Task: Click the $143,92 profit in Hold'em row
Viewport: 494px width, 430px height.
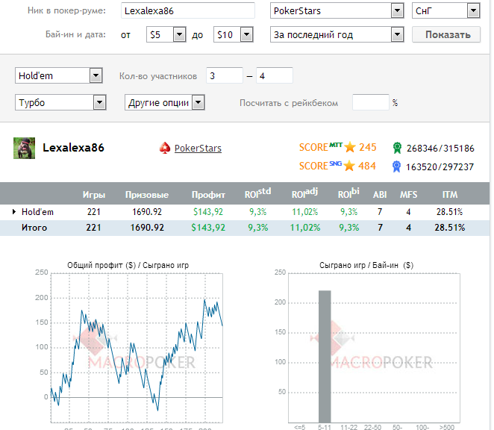Action: pos(208,212)
